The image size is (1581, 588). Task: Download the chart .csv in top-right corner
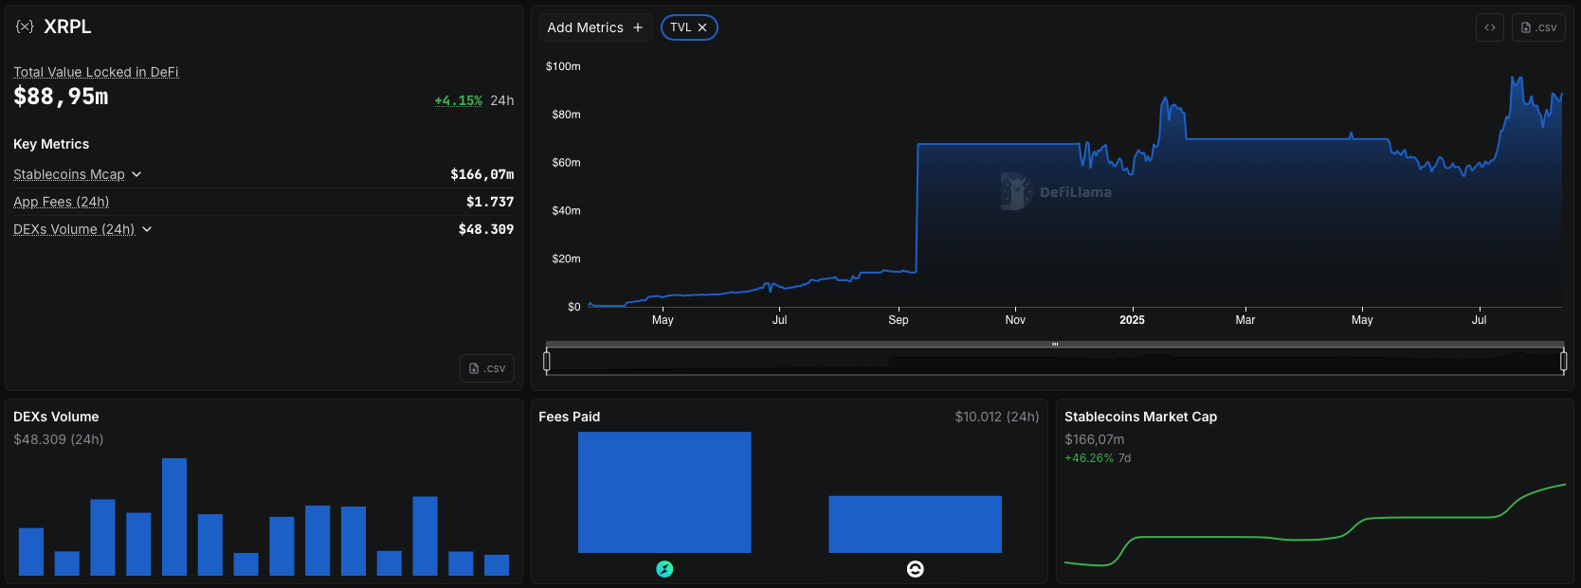[1538, 27]
